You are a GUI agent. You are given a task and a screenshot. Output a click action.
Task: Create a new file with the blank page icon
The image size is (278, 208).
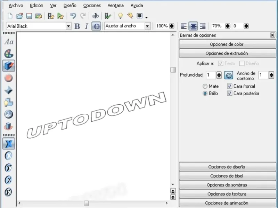tap(10, 16)
